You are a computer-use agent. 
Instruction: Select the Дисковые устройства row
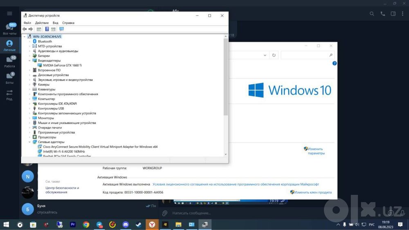tap(53, 75)
